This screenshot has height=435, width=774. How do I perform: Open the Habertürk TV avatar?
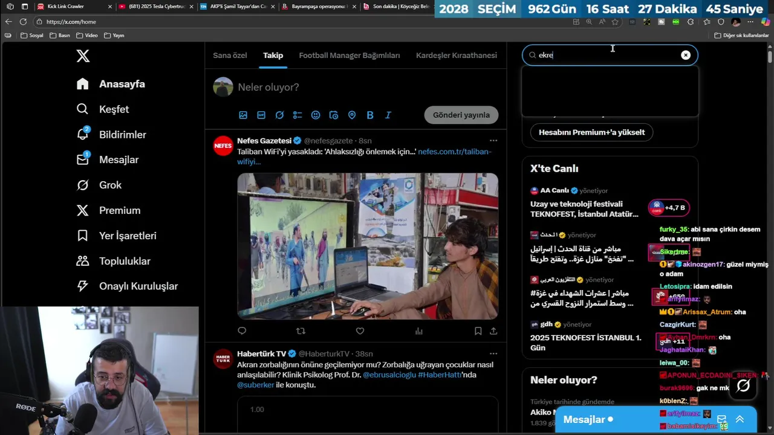(223, 358)
